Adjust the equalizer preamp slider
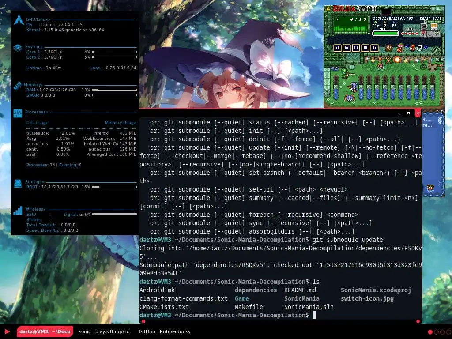This screenshot has height=339, width=452. [336, 86]
